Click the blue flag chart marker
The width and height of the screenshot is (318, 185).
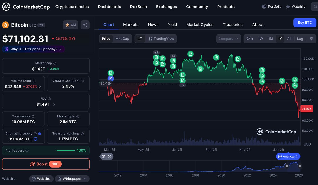click(x=111, y=78)
